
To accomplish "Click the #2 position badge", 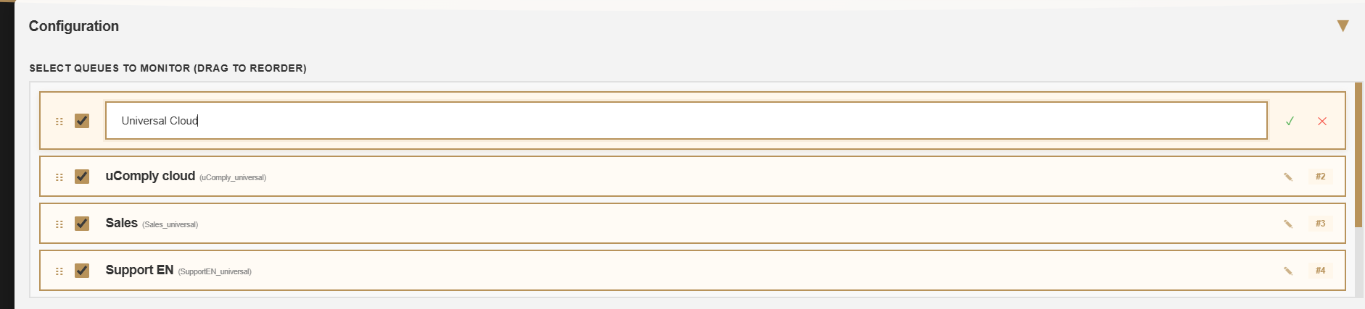I will tap(1320, 177).
